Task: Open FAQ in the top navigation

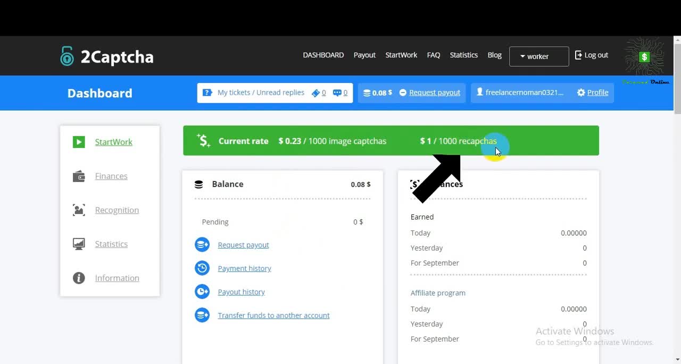Action: click(x=434, y=55)
